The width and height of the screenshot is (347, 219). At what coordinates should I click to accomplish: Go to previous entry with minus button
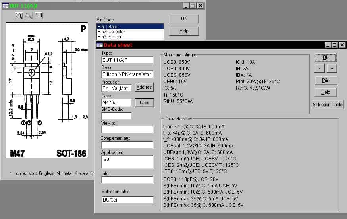(x=320, y=68)
